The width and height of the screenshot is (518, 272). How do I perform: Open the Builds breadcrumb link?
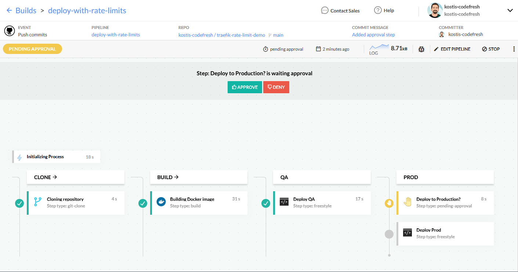pos(26,10)
